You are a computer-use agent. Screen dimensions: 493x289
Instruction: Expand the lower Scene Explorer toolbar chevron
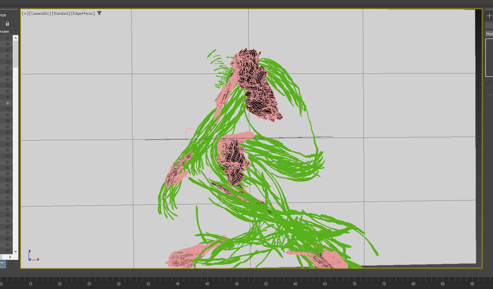point(16,262)
